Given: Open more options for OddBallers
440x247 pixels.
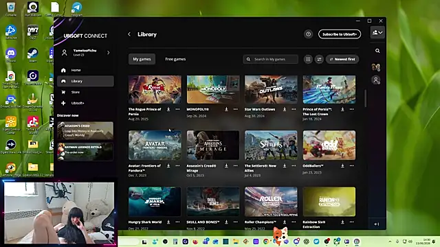Looking at the screenshot, I should click(x=351, y=166).
